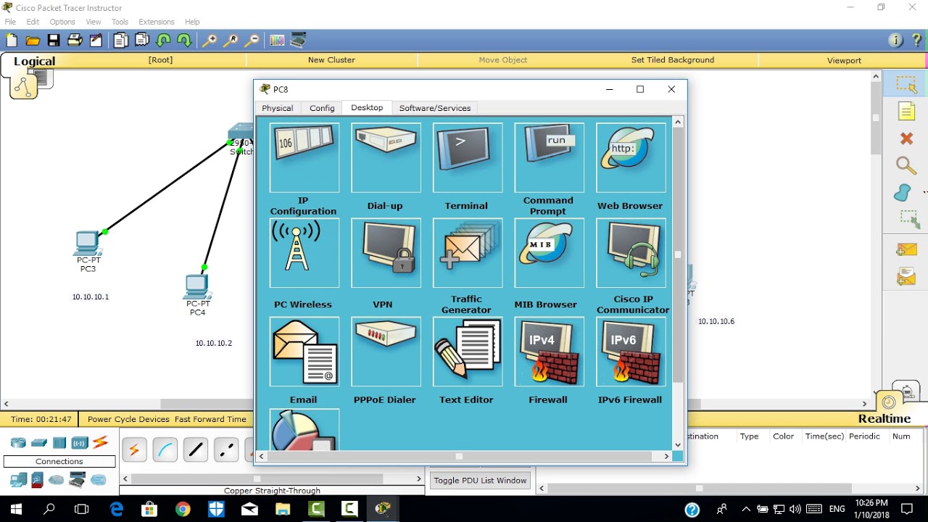Click the Open file folder icon
This screenshot has height=522, width=928.
[x=33, y=41]
